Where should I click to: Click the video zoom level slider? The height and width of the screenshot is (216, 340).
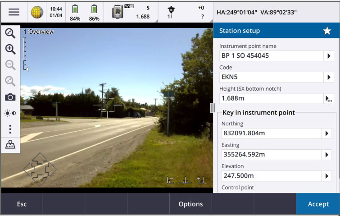click(25, 54)
